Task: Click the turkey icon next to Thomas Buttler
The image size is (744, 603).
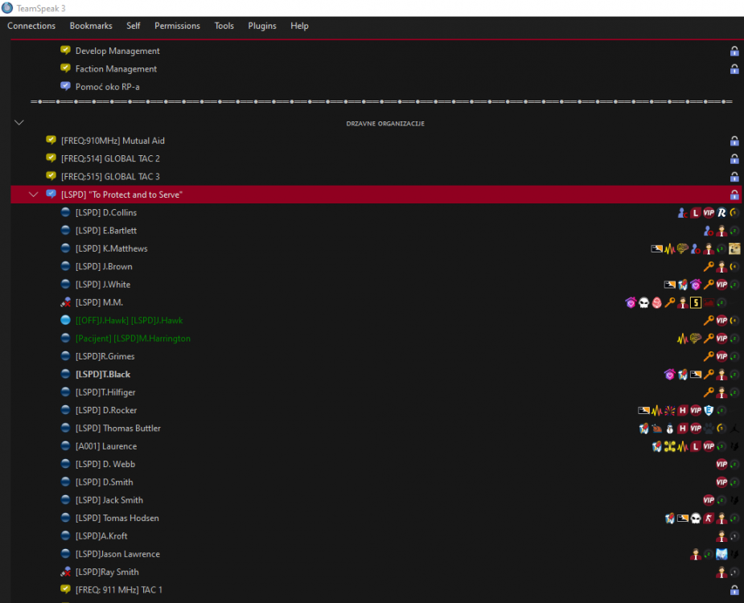Action: [657, 428]
